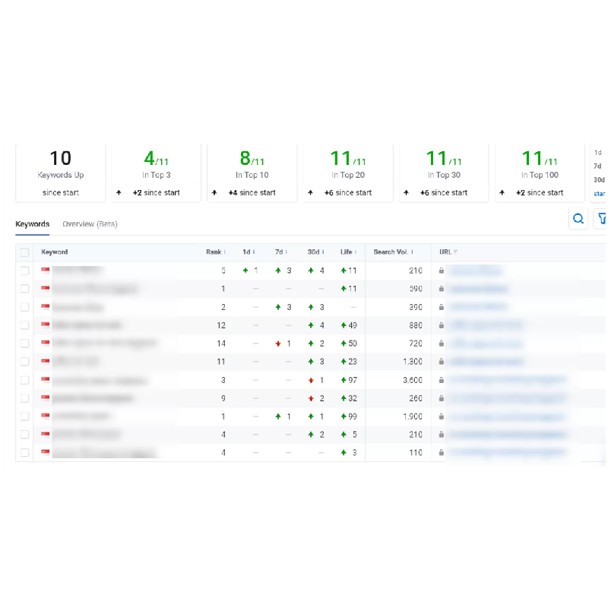Sort by the Search Vol. column header
The image size is (608, 608).
click(x=394, y=252)
